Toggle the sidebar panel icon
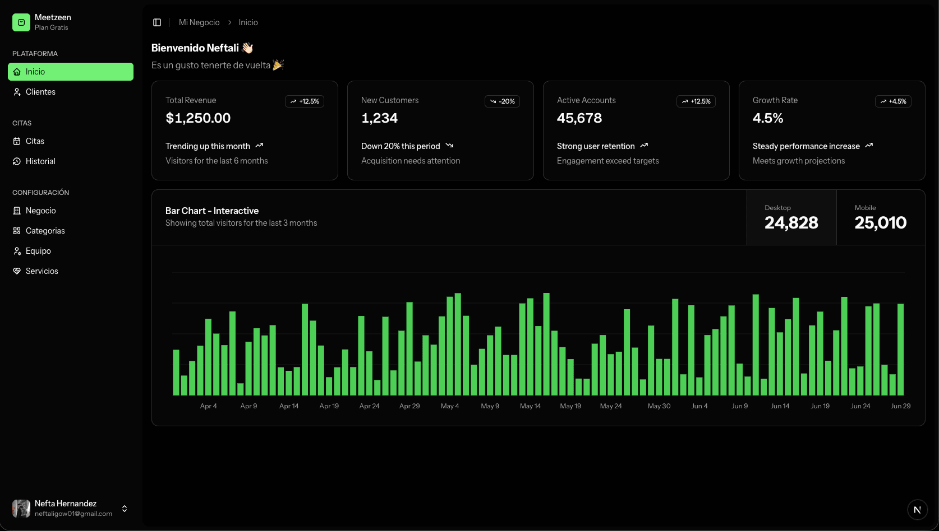The image size is (939, 531). click(x=157, y=22)
